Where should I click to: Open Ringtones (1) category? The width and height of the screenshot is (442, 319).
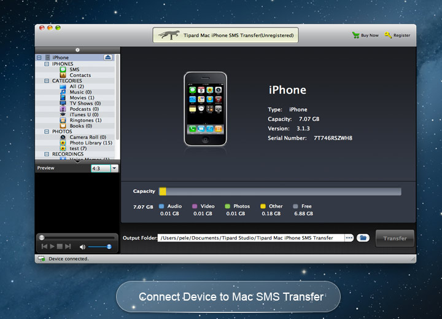tap(85, 120)
